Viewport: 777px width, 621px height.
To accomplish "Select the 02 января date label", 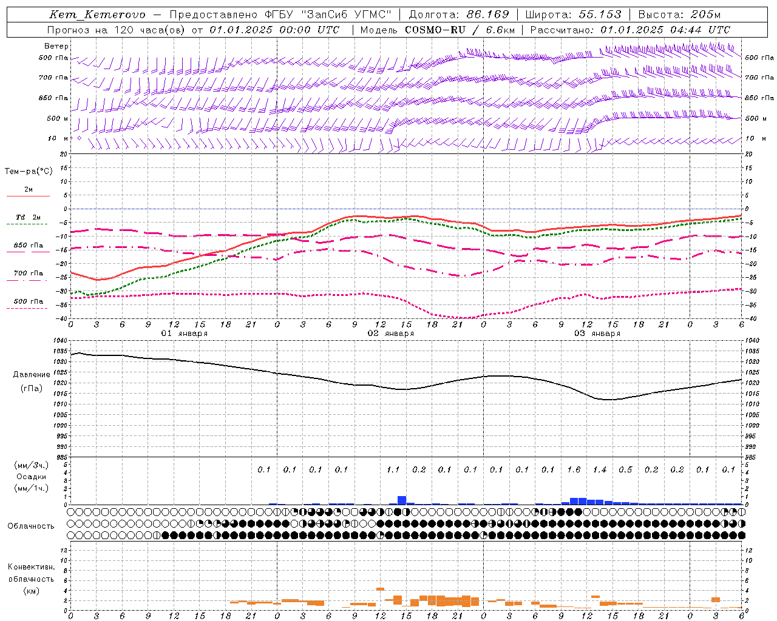I will 390,334.
